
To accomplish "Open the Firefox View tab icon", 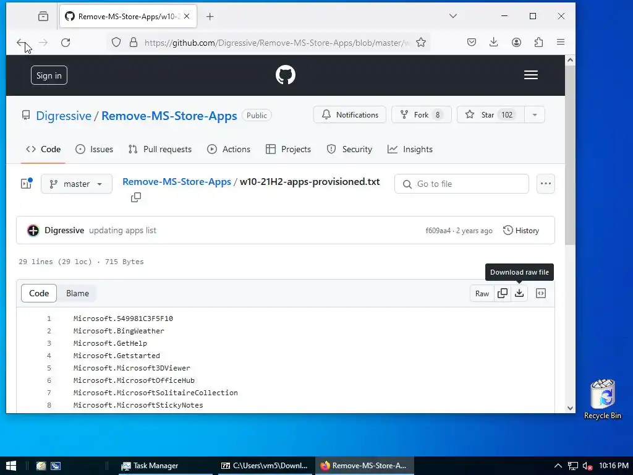I will click(x=43, y=16).
